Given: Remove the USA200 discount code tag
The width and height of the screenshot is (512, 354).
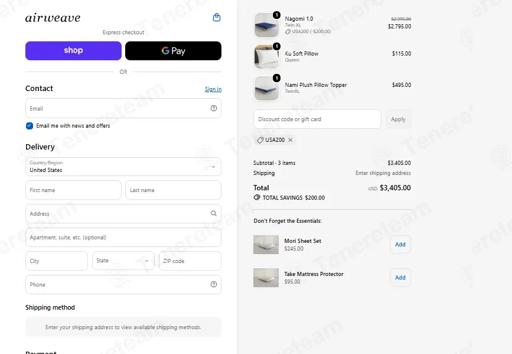Looking at the screenshot, I should coord(291,140).
